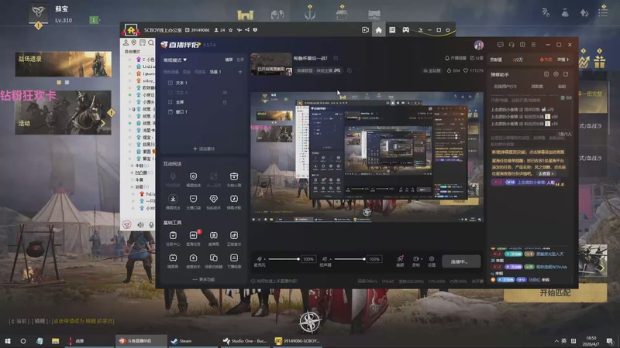Viewport: 620px width, 348px height.
Task: Open the home icon in YY channel window
Action: tap(378, 30)
